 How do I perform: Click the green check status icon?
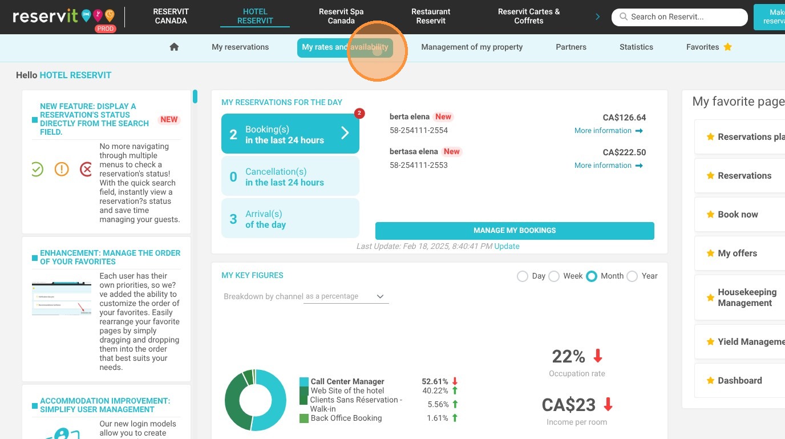[x=37, y=170]
